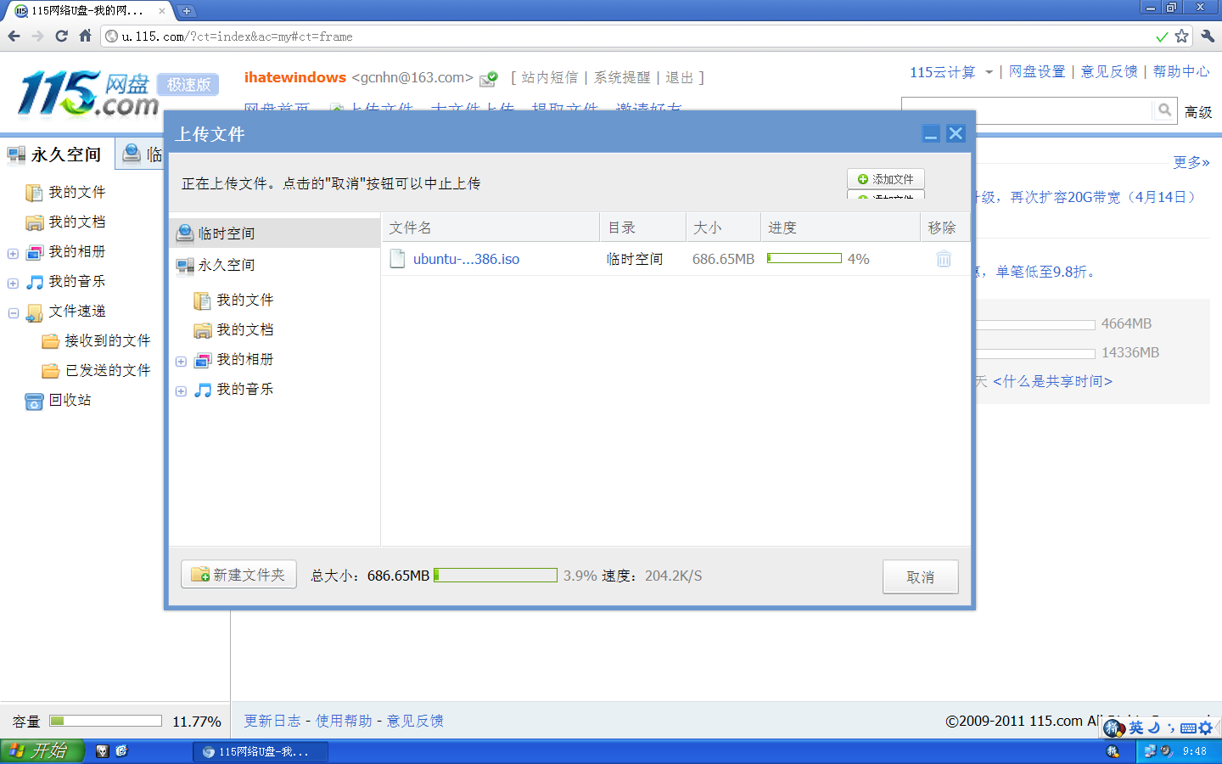
Task: Click the 文件速递 folder icon in sidebar
Action: click(x=34, y=312)
